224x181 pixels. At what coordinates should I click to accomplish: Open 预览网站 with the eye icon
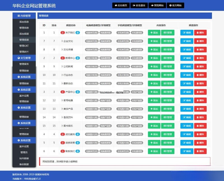point(157,5)
